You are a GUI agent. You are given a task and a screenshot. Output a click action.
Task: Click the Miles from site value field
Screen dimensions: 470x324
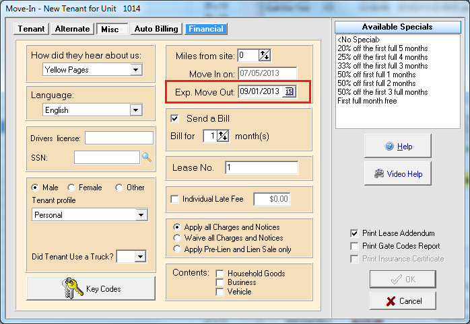248,55
